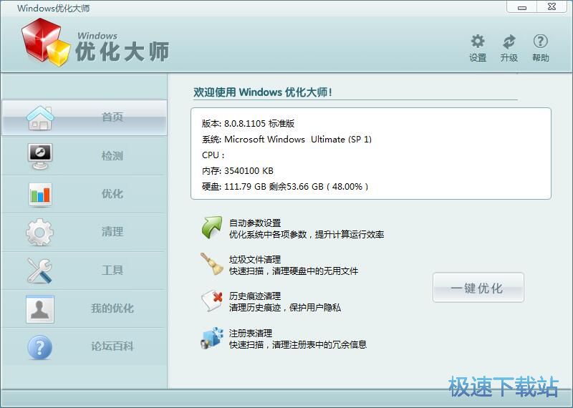Click description 快速扫描，清理硬盘中的无用文件

click(294, 271)
